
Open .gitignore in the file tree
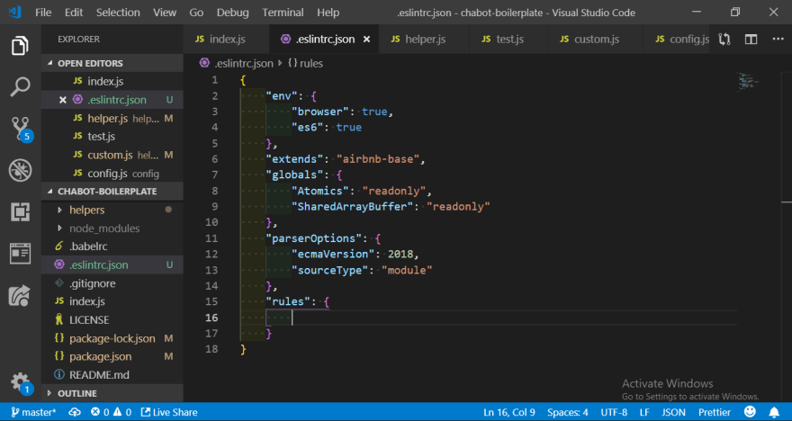click(112, 283)
